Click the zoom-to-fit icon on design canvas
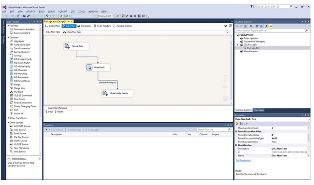The image size is (314, 185). click(x=226, y=99)
